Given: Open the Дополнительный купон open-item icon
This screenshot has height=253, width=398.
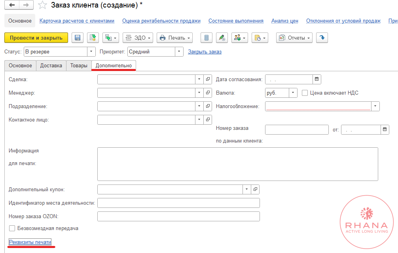Looking at the screenshot, I should (x=255, y=189).
